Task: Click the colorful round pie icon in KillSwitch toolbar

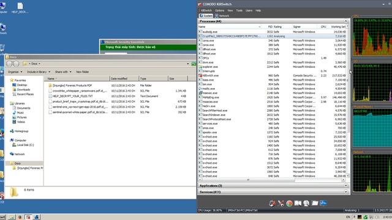Action: coord(289,204)
